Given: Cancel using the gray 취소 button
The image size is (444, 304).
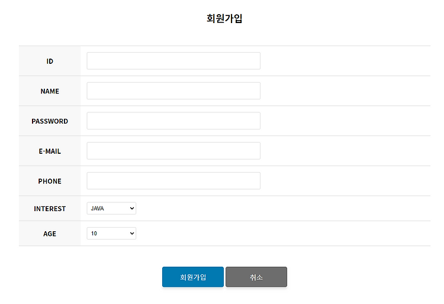Looking at the screenshot, I should 256,277.
